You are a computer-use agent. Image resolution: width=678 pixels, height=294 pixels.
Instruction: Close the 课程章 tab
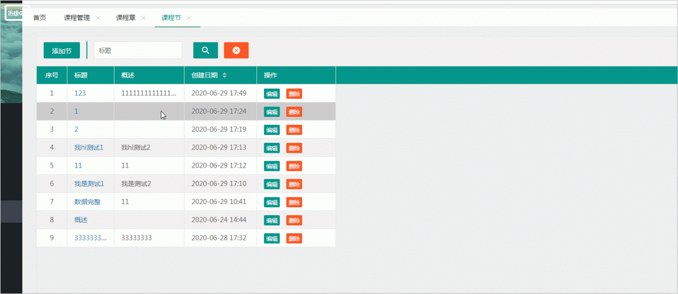(144, 17)
